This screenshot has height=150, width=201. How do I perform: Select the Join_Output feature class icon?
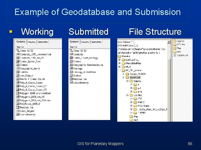[x=18, y=75]
